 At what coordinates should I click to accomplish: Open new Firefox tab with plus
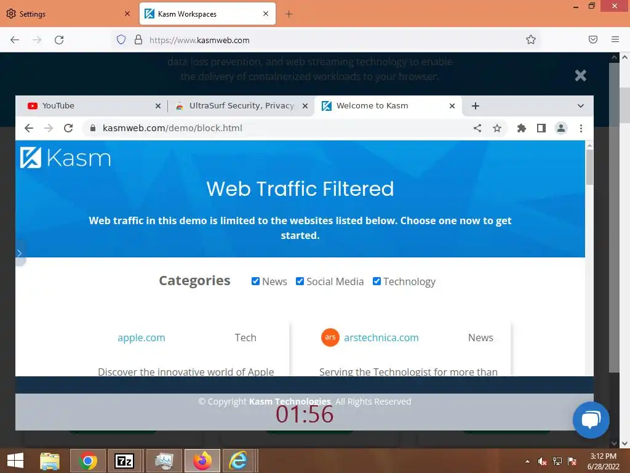click(x=289, y=14)
